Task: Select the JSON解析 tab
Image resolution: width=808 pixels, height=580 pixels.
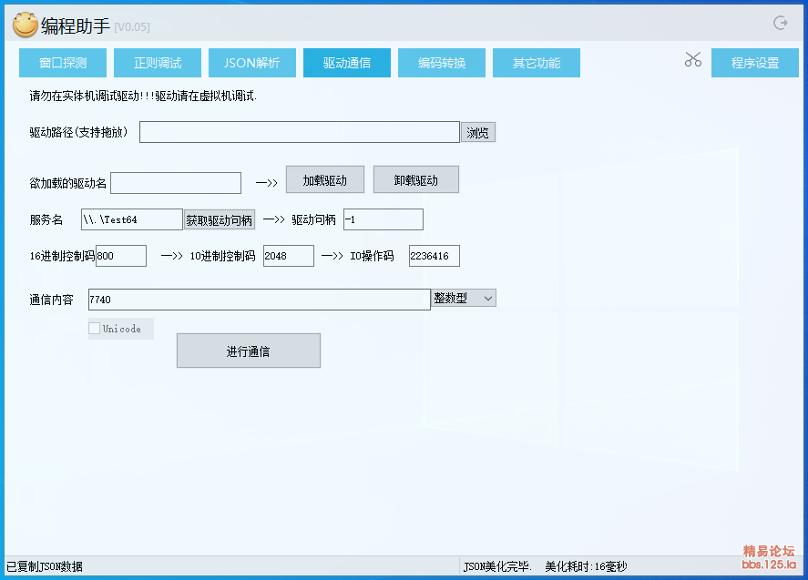Action: [x=252, y=63]
